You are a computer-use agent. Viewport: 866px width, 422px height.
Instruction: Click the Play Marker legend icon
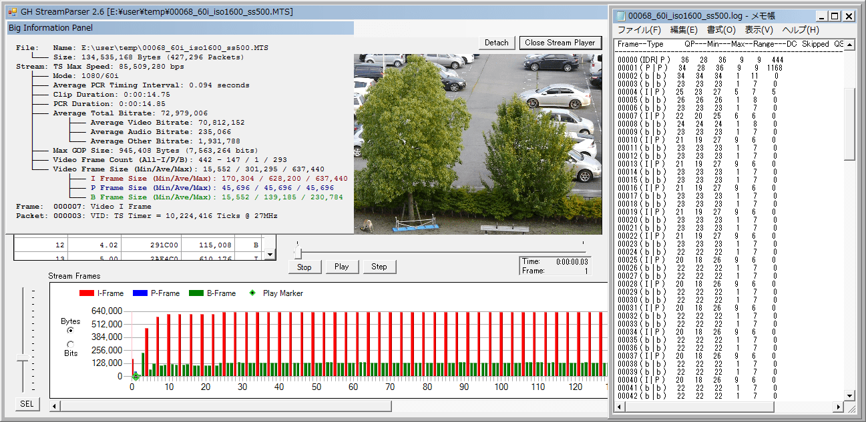[x=252, y=293]
